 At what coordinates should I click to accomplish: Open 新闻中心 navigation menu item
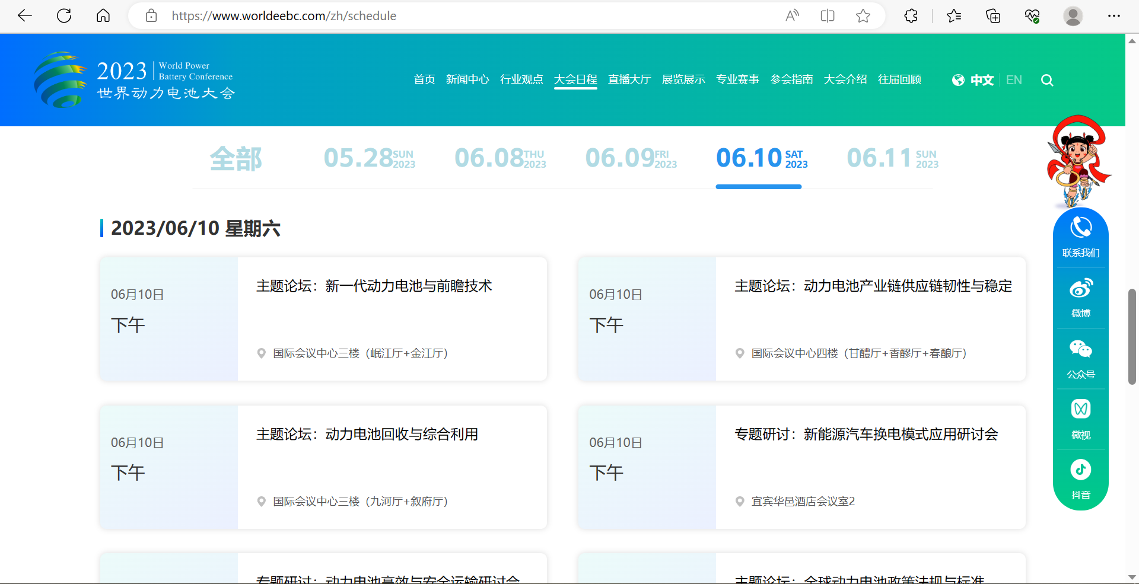467,79
